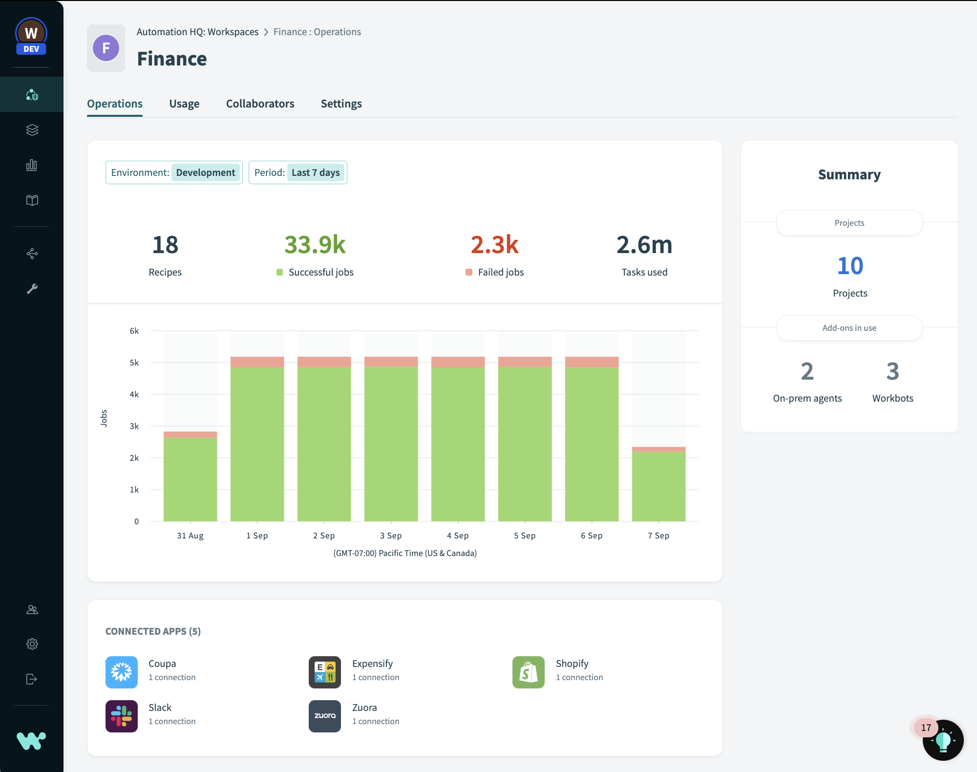977x772 pixels.
Task: Switch to the Collaborators tab
Action: coord(260,104)
